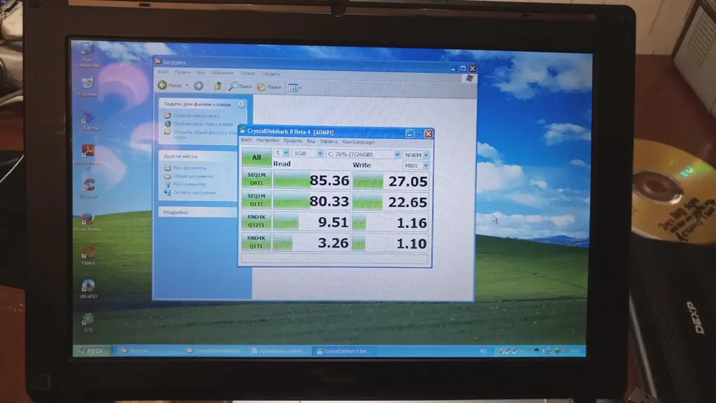Click the CrystalDiskMark comment field at bottom
Screen dimensions: 716x403
335,259
